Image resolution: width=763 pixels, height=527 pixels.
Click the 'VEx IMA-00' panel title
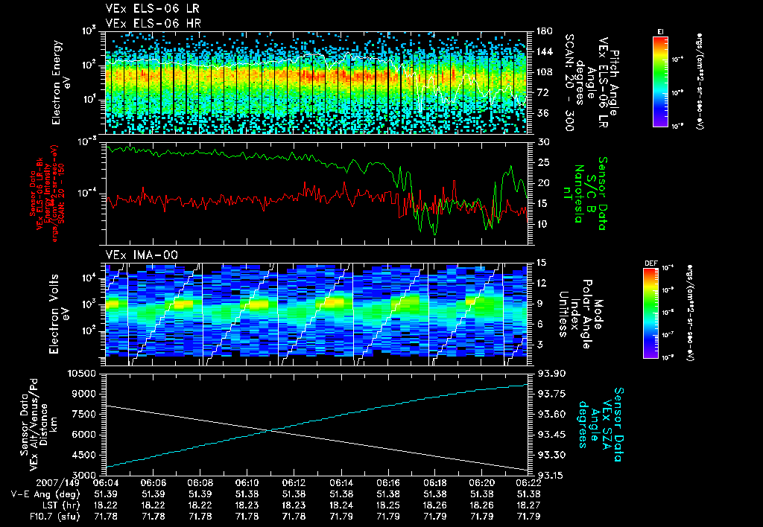tap(142, 255)
